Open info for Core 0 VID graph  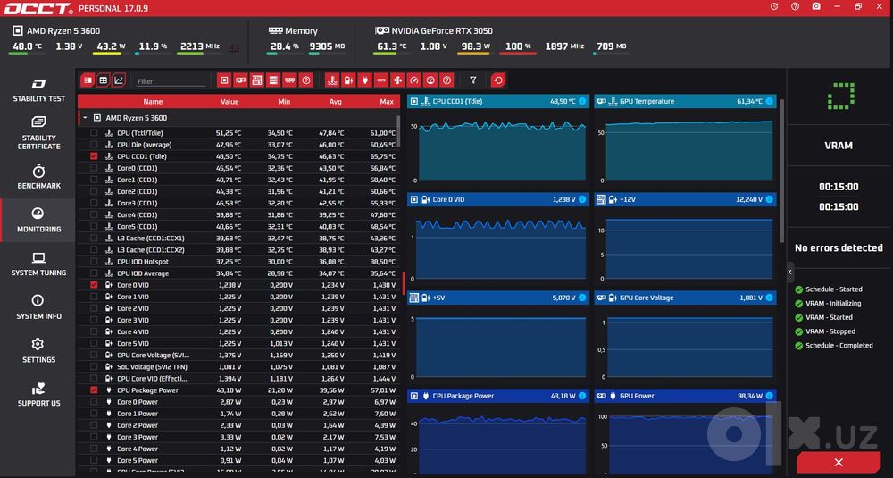pos(582,199)
